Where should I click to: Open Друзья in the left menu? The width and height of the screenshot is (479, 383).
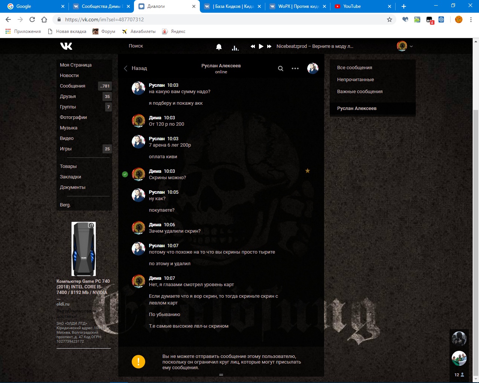[68, 96]
